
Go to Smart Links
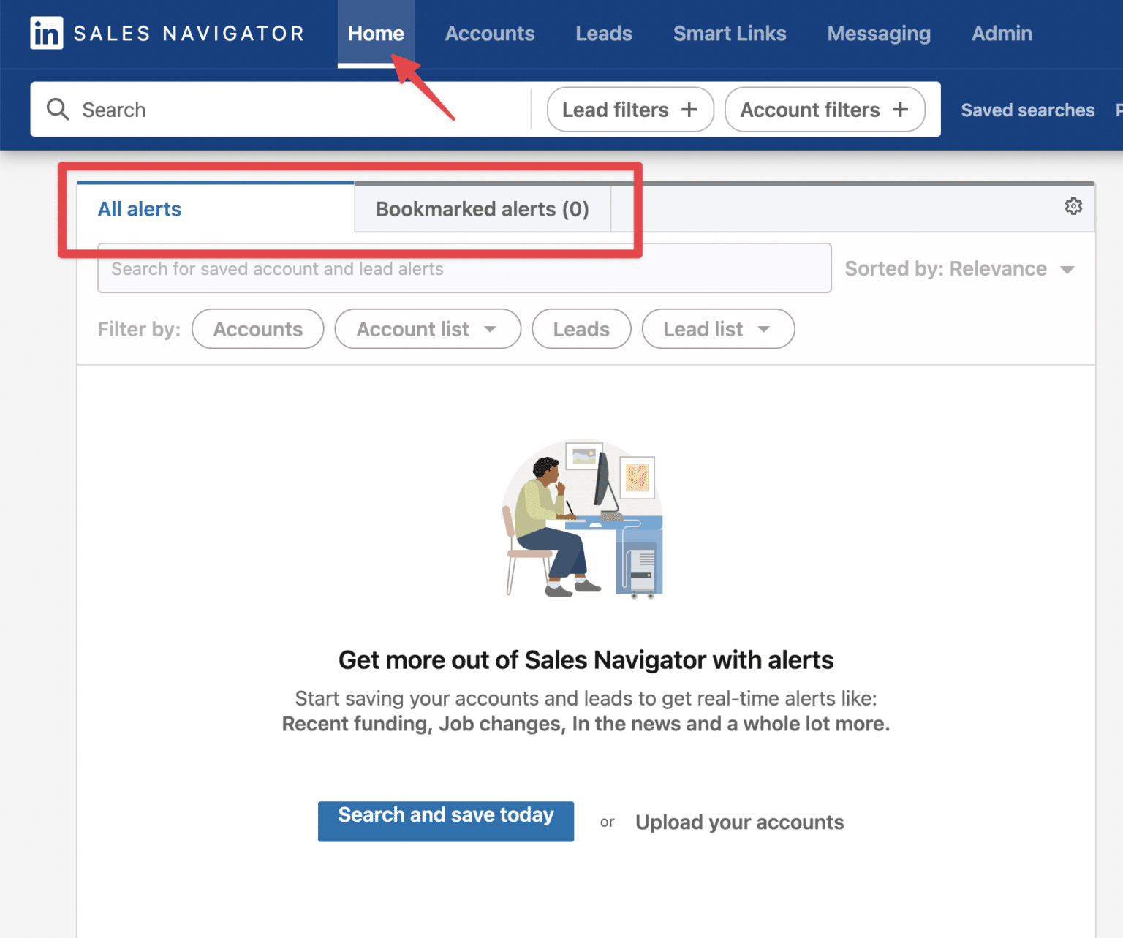coord(729,33)
